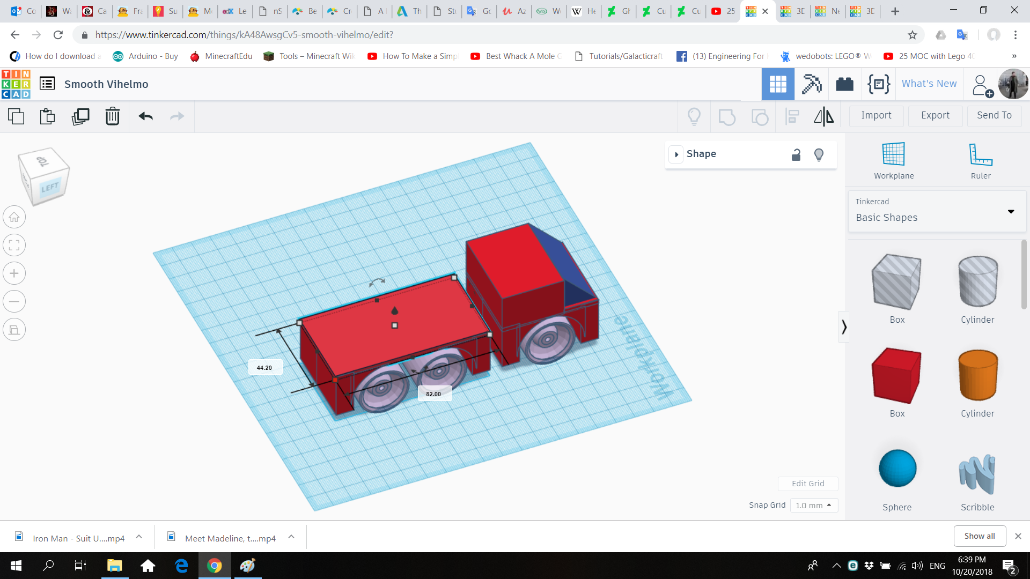1030x579 pixels.
Task: Click the Undo arrow
Action: click(x=145, y=116)
